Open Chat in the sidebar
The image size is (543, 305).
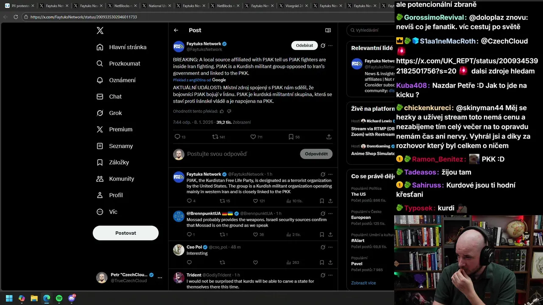coord(109,97)
